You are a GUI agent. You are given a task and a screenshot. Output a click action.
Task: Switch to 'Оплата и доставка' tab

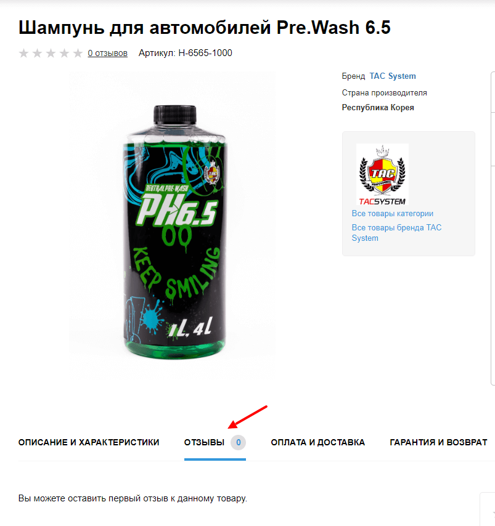point(317,442)
